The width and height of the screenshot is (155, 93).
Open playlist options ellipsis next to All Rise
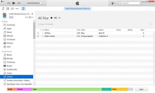click(x=59, y=18)
